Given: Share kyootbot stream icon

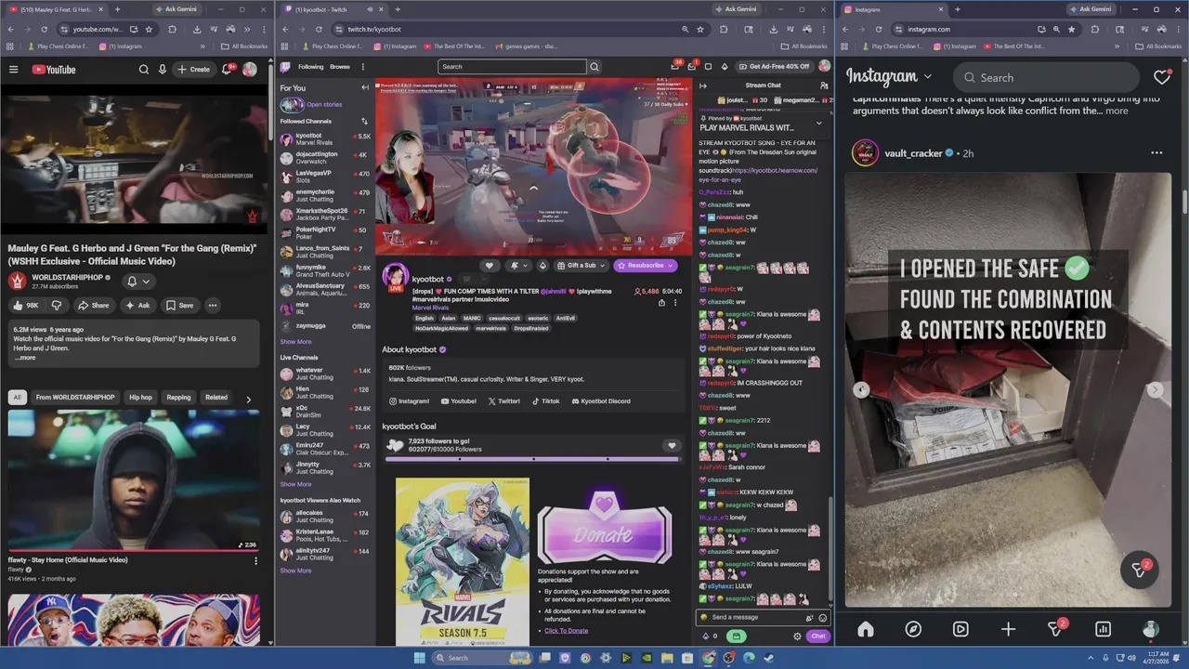Looking at the screenshot, I should (x=662, y=303).
